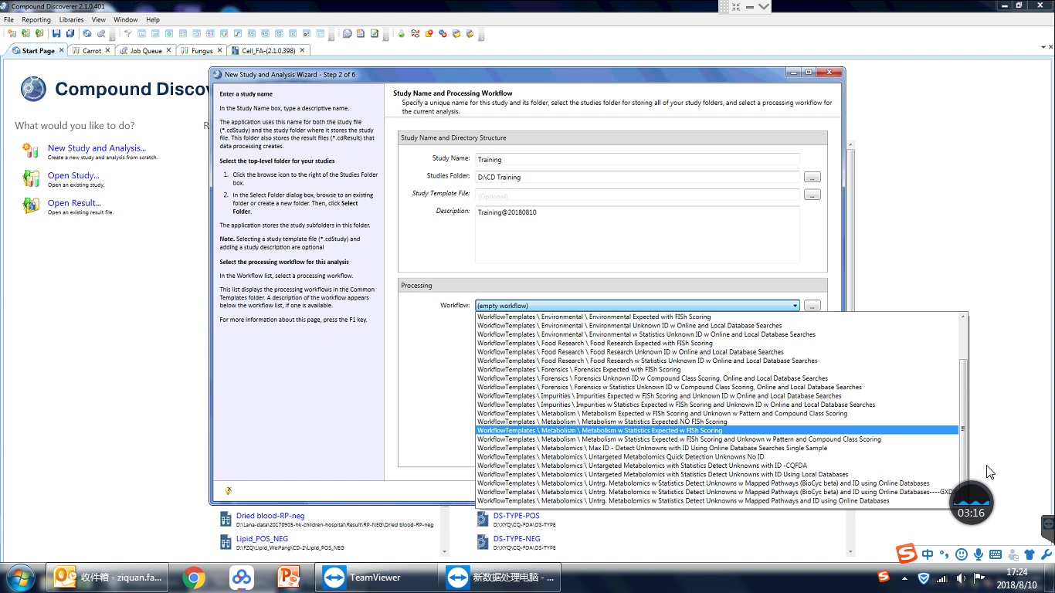Click the chain link toolbar icon
This screenshot has width=1055, height=593.
tap(443, 34)
